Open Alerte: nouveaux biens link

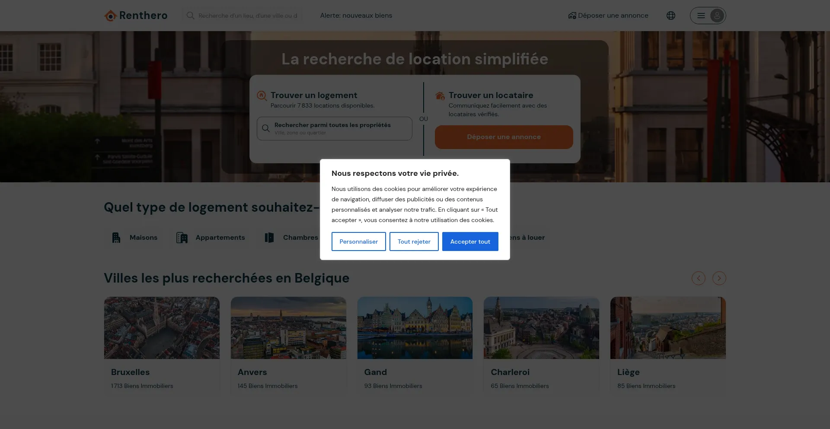coord(356,16)
